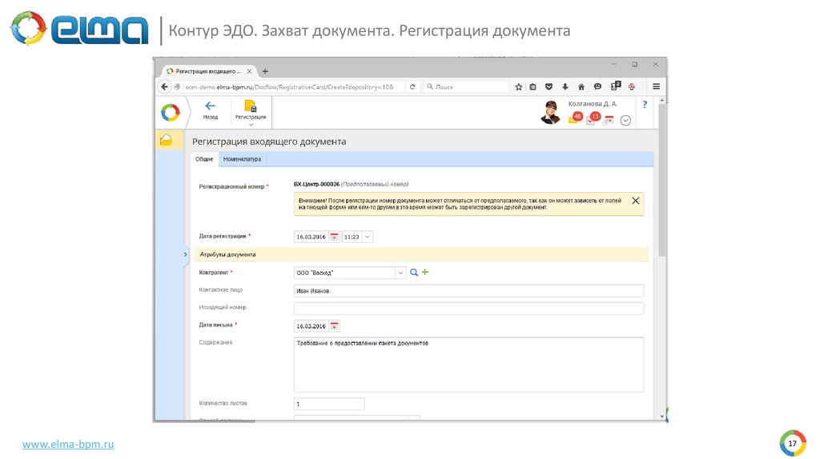Search contractors with magnifier icon
The image size is (820, 459).
[414, 273]
